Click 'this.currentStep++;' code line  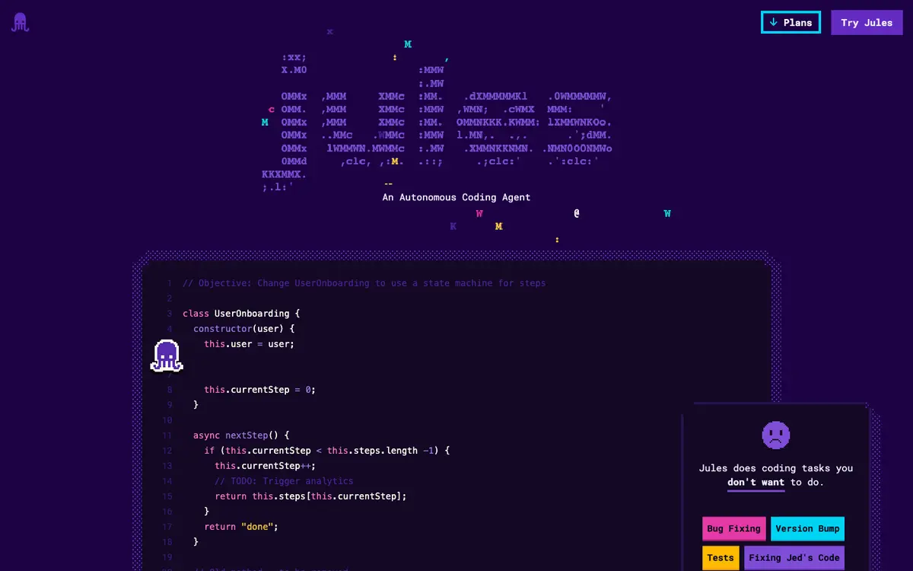[265, 466]
